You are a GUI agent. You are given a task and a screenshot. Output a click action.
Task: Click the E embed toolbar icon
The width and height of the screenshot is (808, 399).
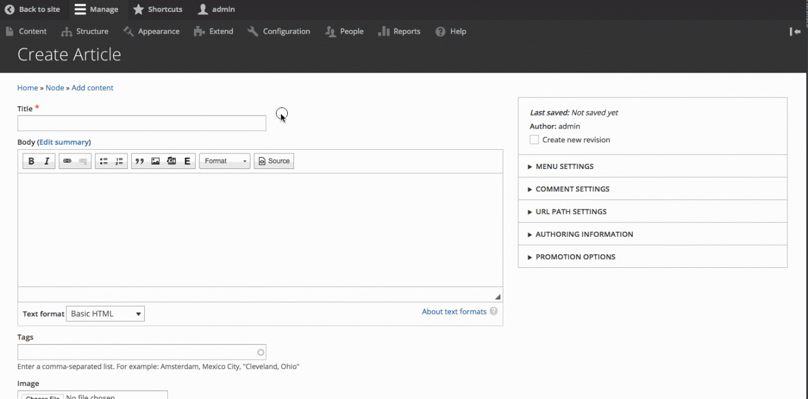click(187, 161)
